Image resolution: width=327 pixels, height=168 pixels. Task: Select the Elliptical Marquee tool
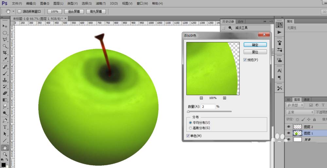click(x=5, y=33)
